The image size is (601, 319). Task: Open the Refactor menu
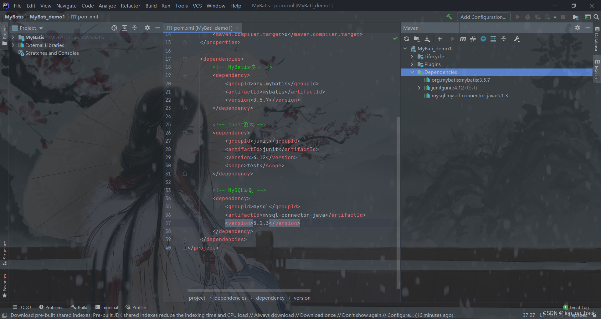tap(130, 6)
